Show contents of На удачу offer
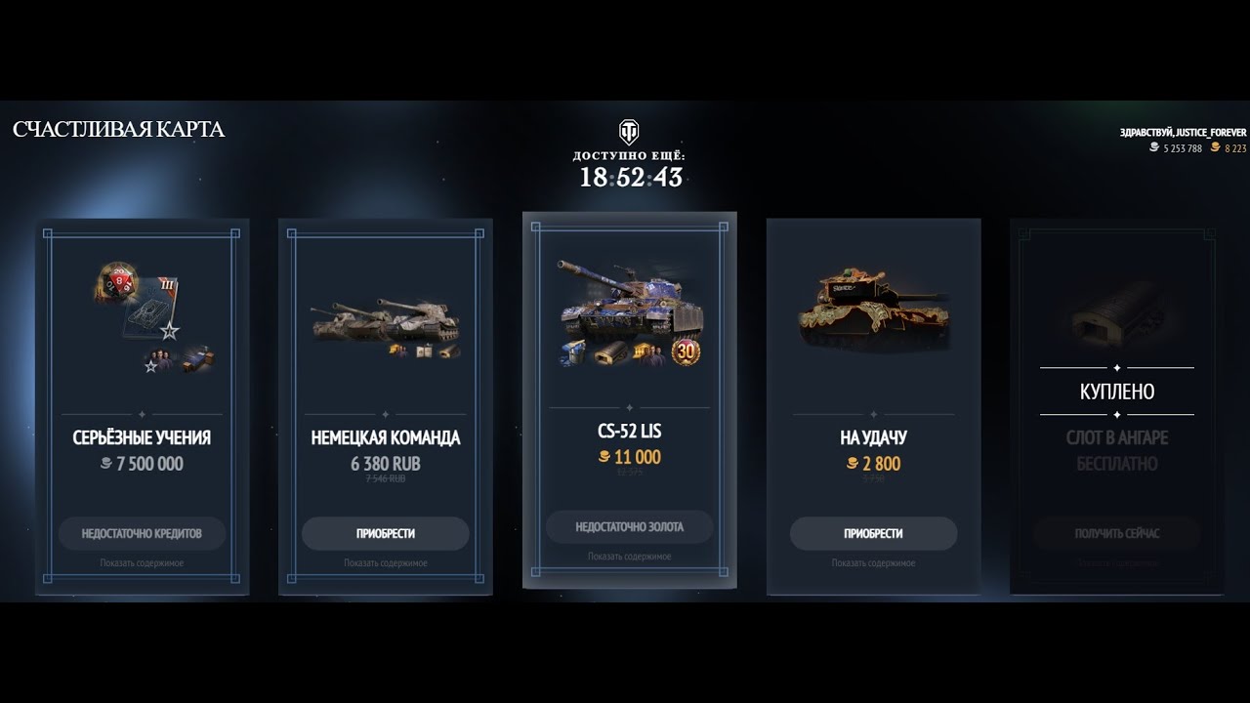 (874, 563)
